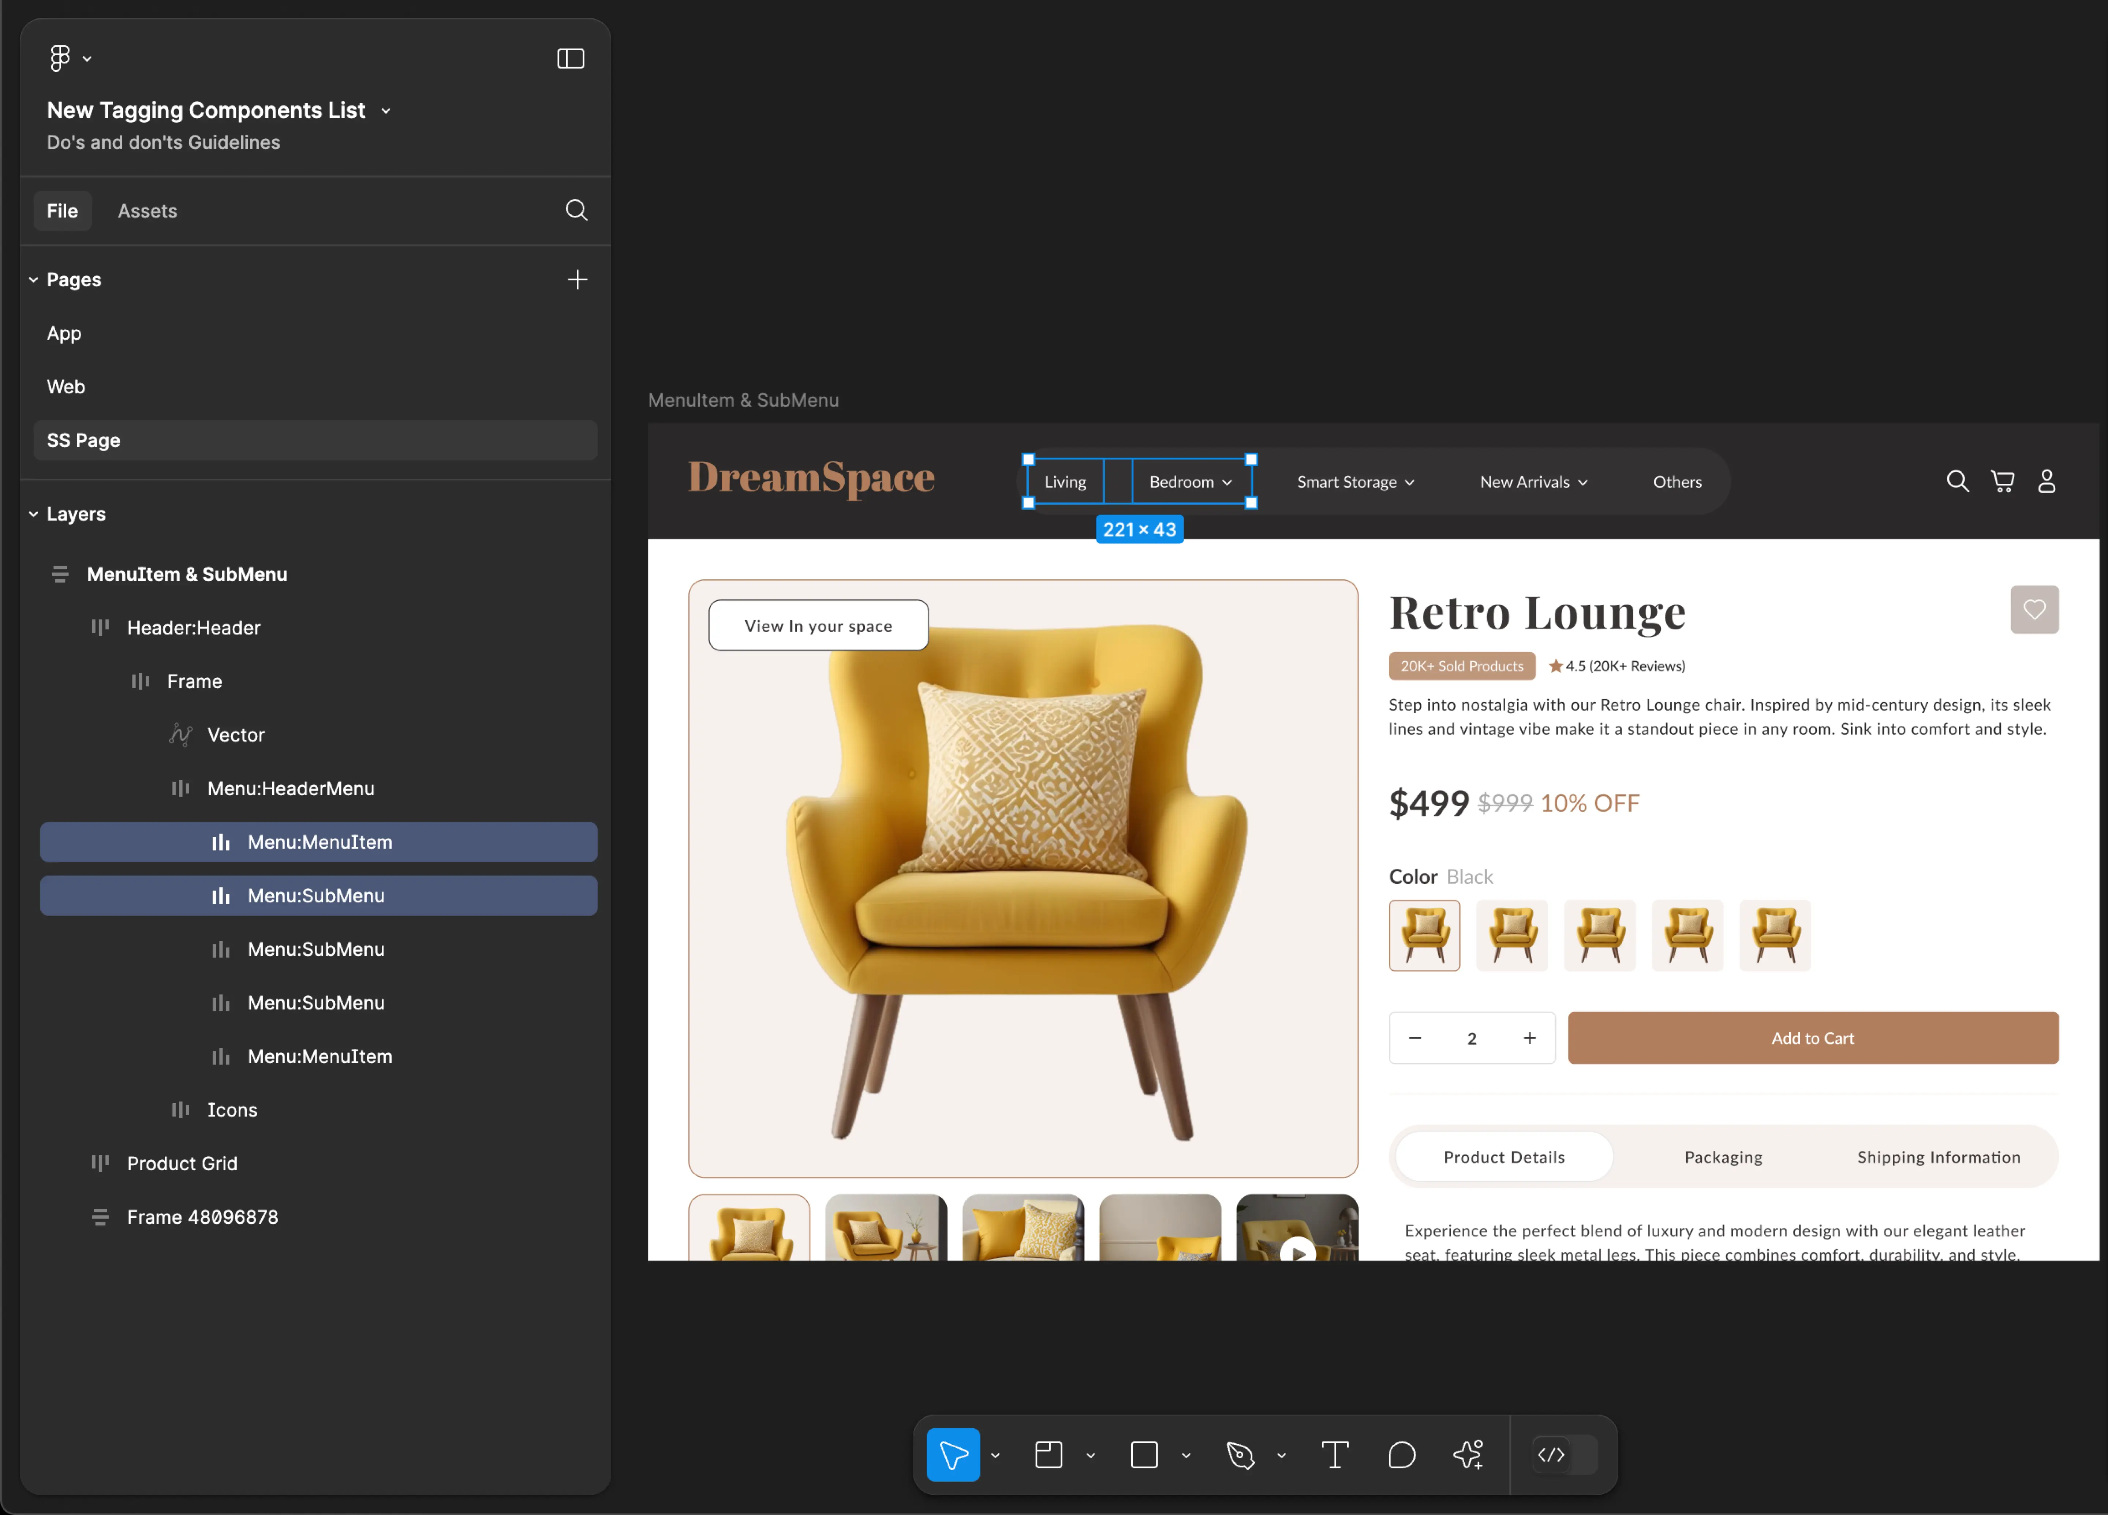
Task: Open the Smart Storage menu dropdown
Action: 1355,482
